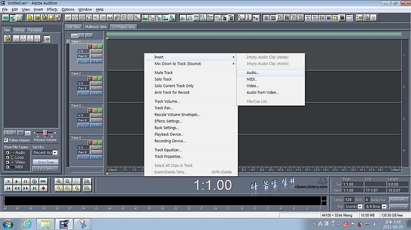
Task: Select Time Selection I-beam tool in toolbar
Action: 248,18
